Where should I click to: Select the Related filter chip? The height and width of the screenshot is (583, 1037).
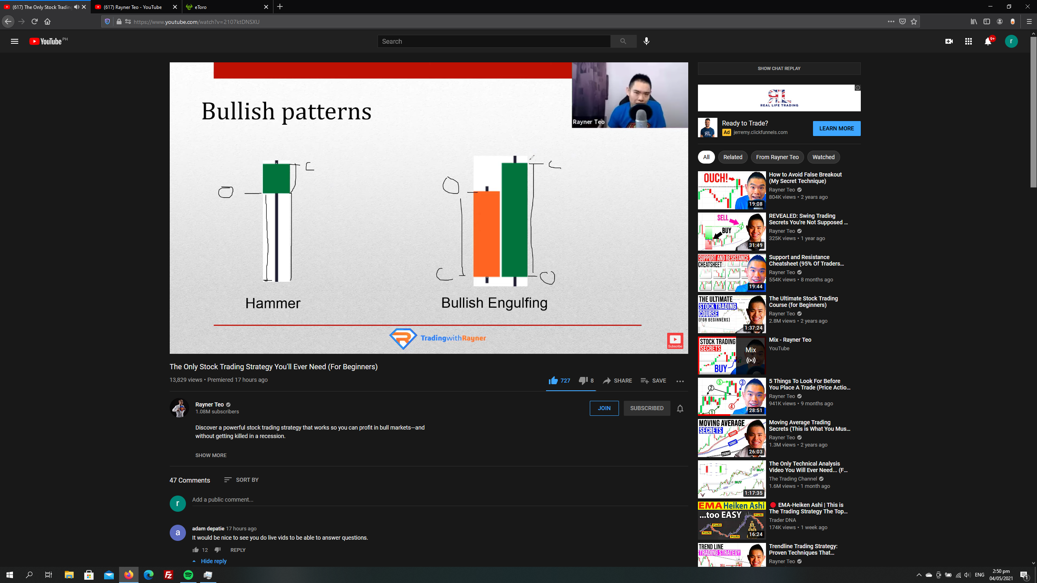click(732, 157)
